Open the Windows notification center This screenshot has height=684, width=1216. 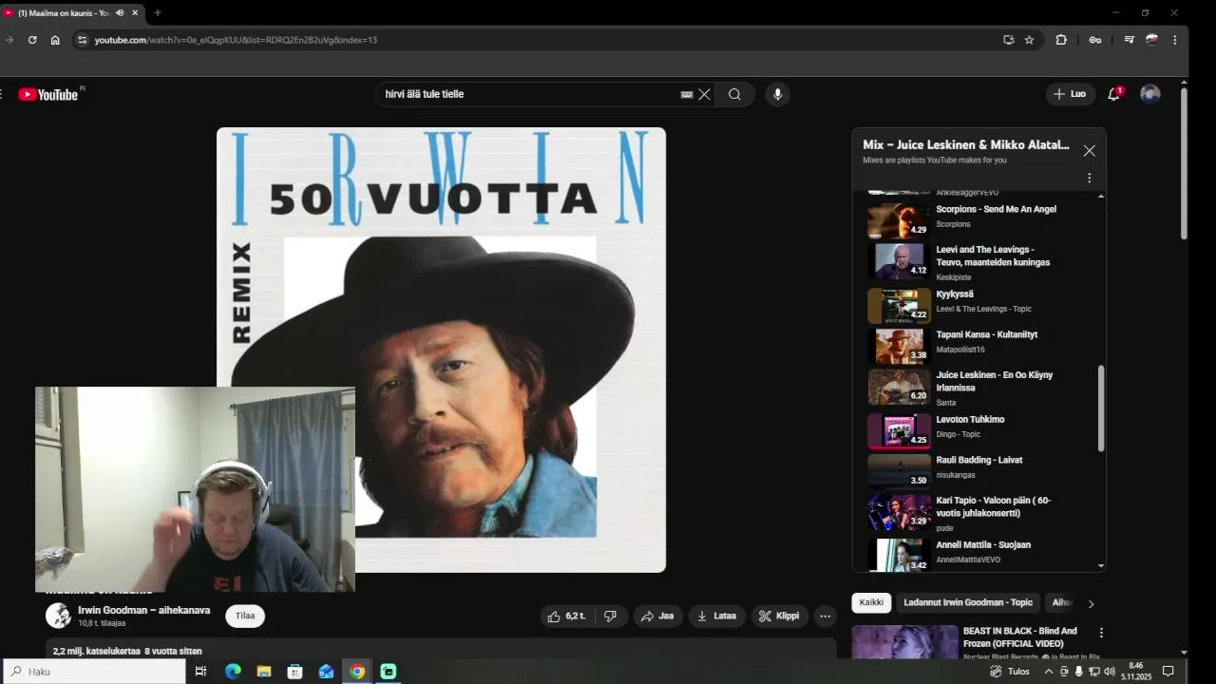[x=1168, y=671]
